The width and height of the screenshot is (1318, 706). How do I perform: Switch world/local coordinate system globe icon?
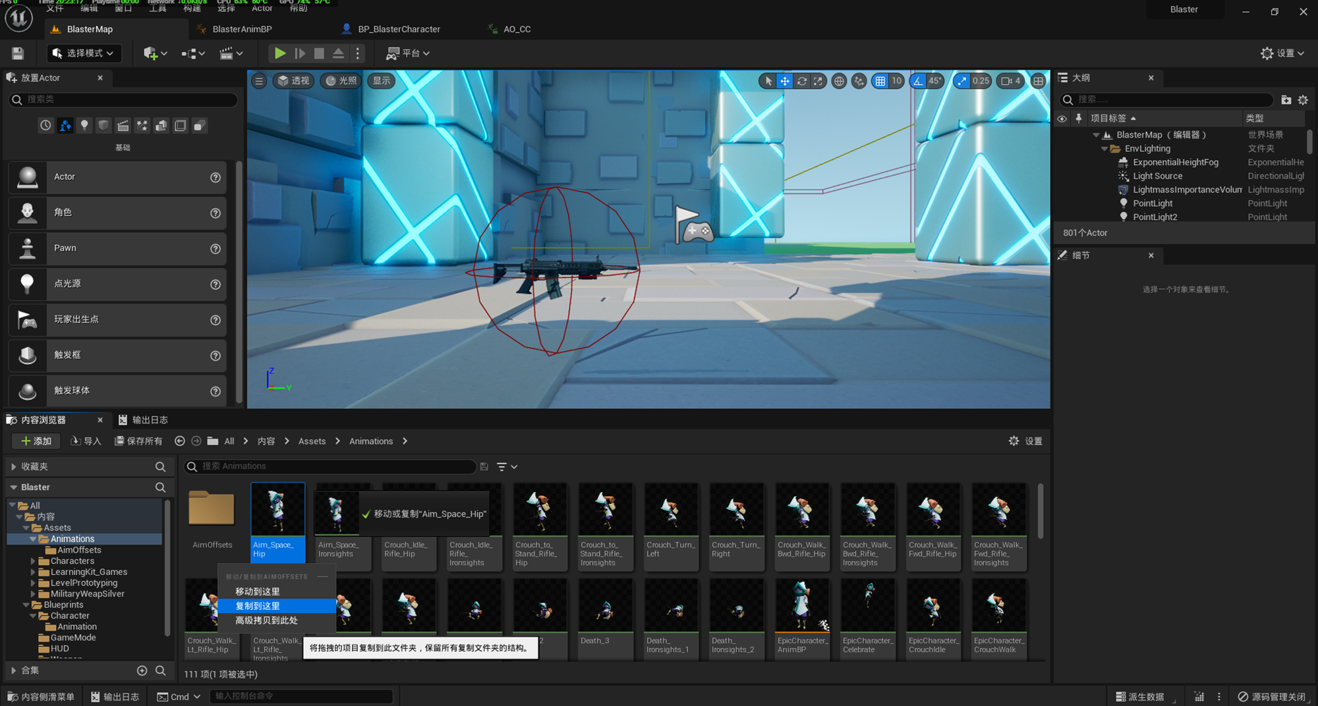coord(839,81)
